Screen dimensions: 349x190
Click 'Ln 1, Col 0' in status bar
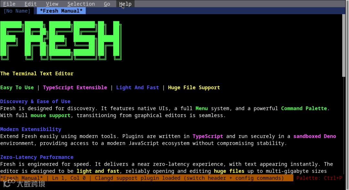point(69,178)
